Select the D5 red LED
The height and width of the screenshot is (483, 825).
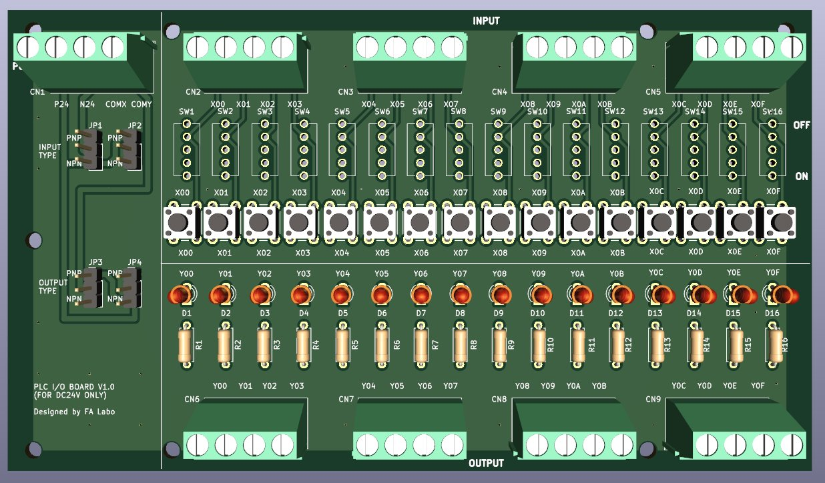click(341, 294)
